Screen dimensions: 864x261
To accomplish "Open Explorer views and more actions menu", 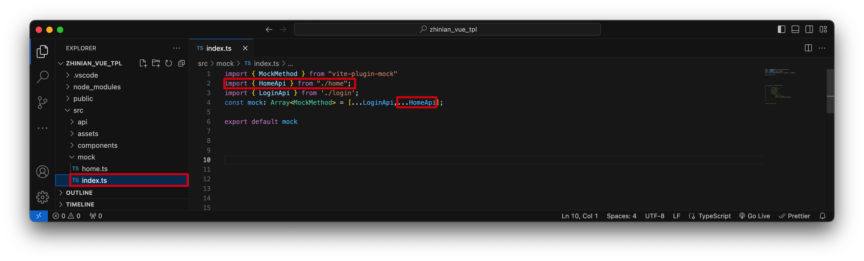I will click(x=177, y=48).
